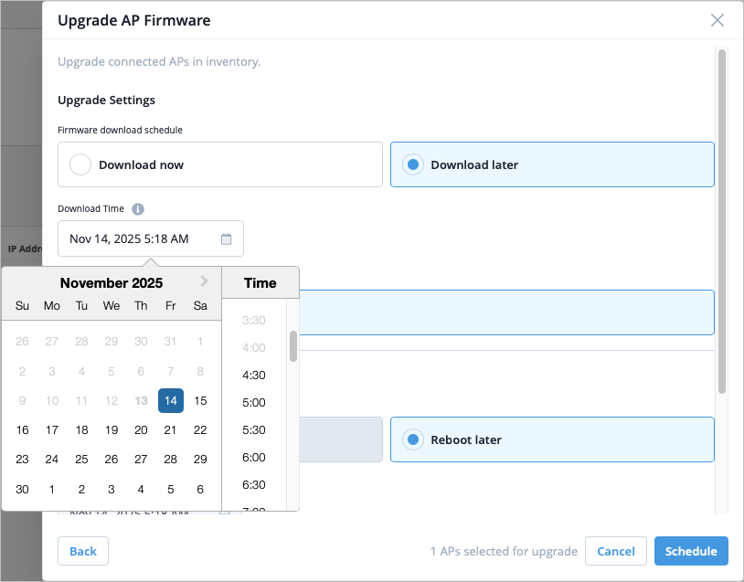Choose November 30 in the date picker
The width and height of the screenshot is (744, 582).
23,490
